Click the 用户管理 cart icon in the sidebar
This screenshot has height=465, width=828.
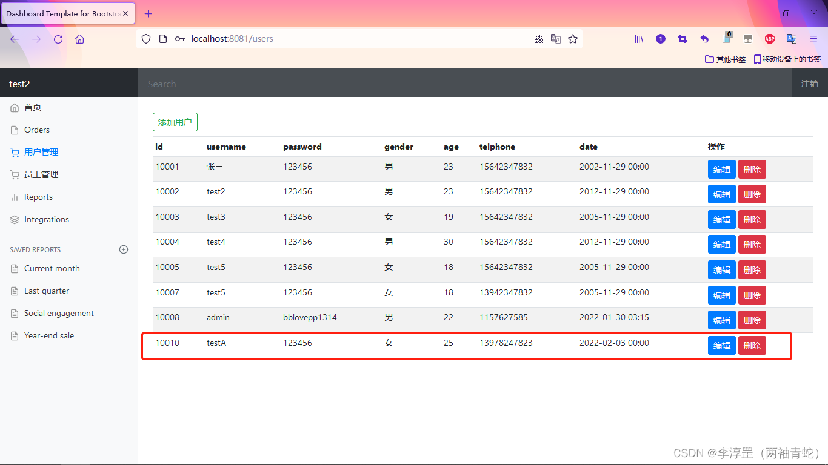point(15,153)
